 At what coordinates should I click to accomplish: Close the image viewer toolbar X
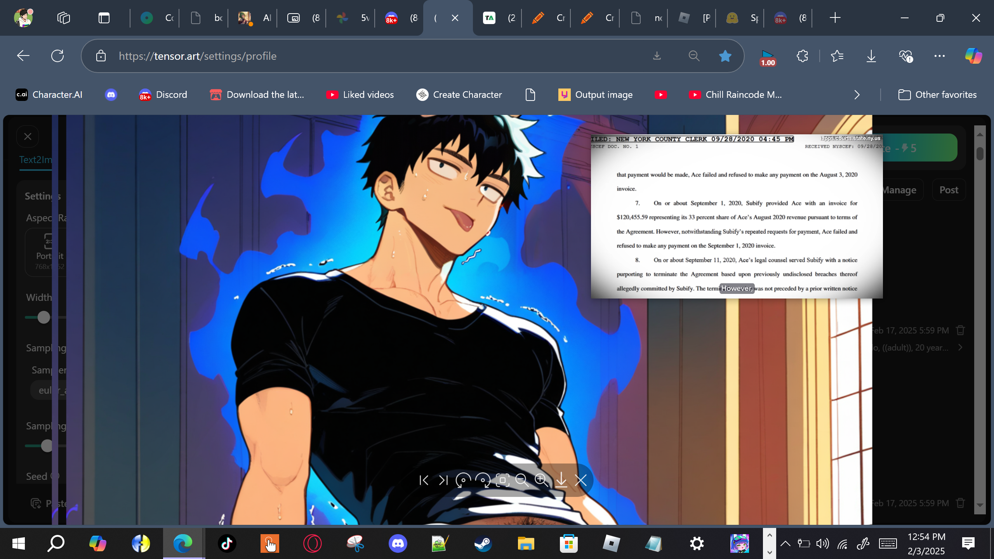(x=581, y=481)
